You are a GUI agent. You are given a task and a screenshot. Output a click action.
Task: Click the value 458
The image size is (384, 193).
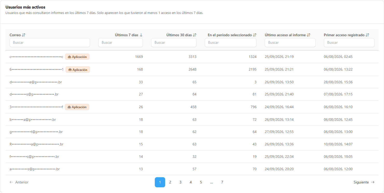pos(193,107)
